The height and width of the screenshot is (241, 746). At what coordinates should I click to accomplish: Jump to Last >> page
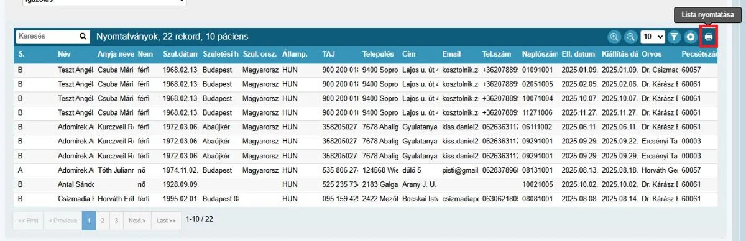166,221
